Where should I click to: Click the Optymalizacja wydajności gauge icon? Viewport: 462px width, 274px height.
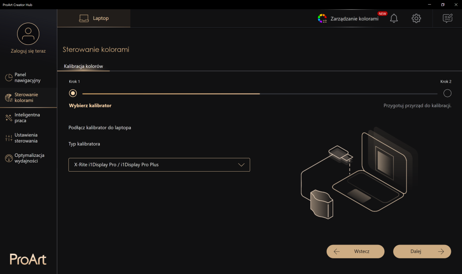[x=9, y=158]
